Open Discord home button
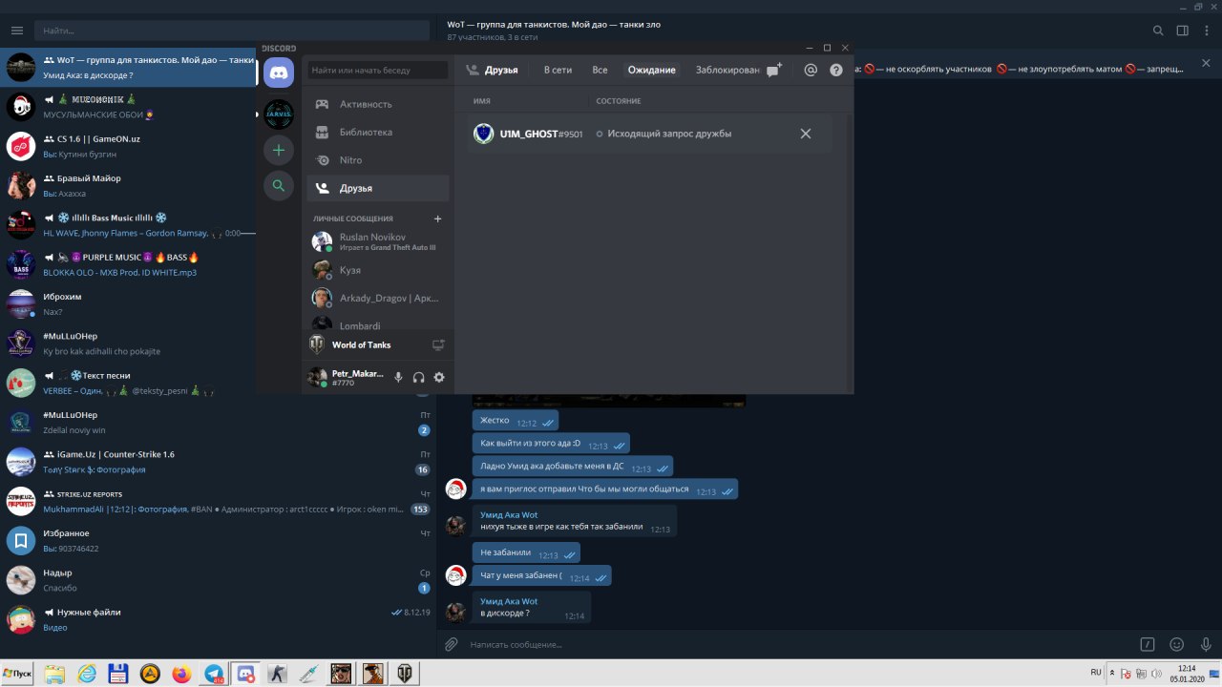Image resolution: width=1222 pixels, height=687 pixels. point(279,73)
